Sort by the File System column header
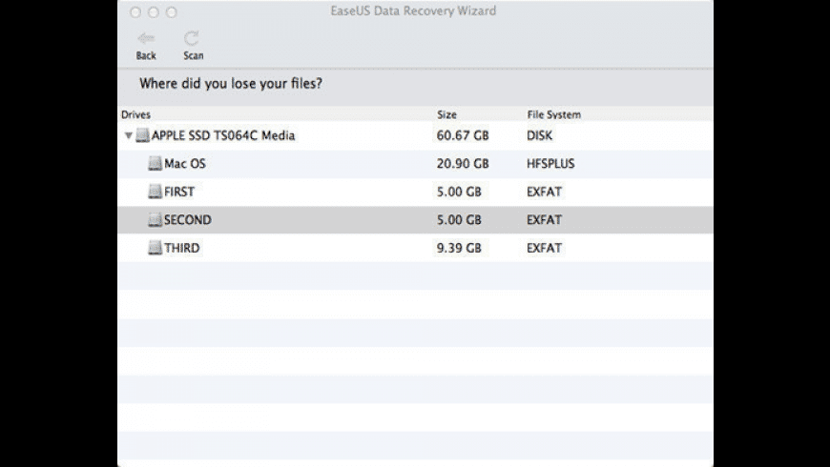This screenshot has width=830, height=467. coord(553,114)
